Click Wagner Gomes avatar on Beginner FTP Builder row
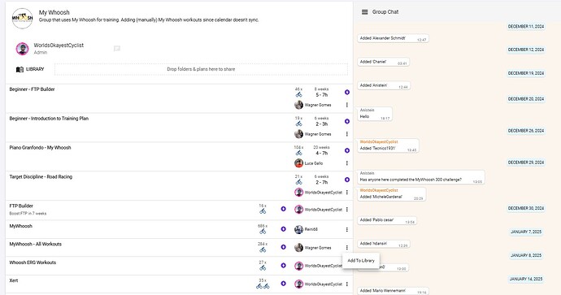This screenshot has width=561, height=295. point(298,105)
